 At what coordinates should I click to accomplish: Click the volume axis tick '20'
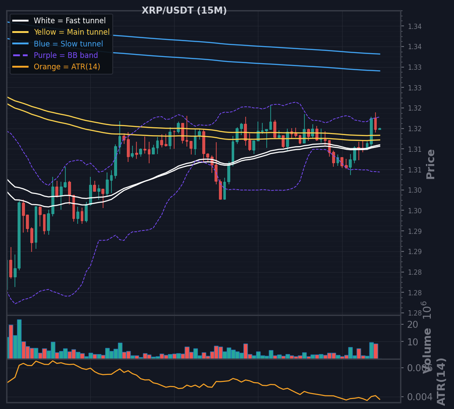coord(413,325)
